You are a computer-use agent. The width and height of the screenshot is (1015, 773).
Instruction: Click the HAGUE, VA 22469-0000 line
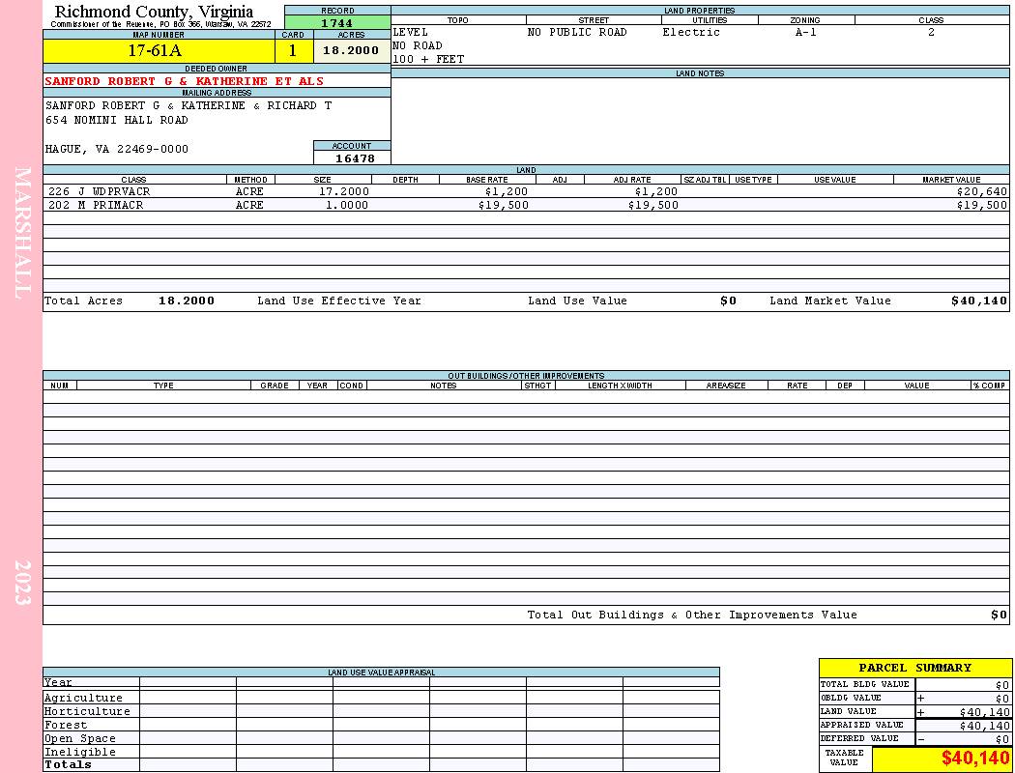[117, 149]
